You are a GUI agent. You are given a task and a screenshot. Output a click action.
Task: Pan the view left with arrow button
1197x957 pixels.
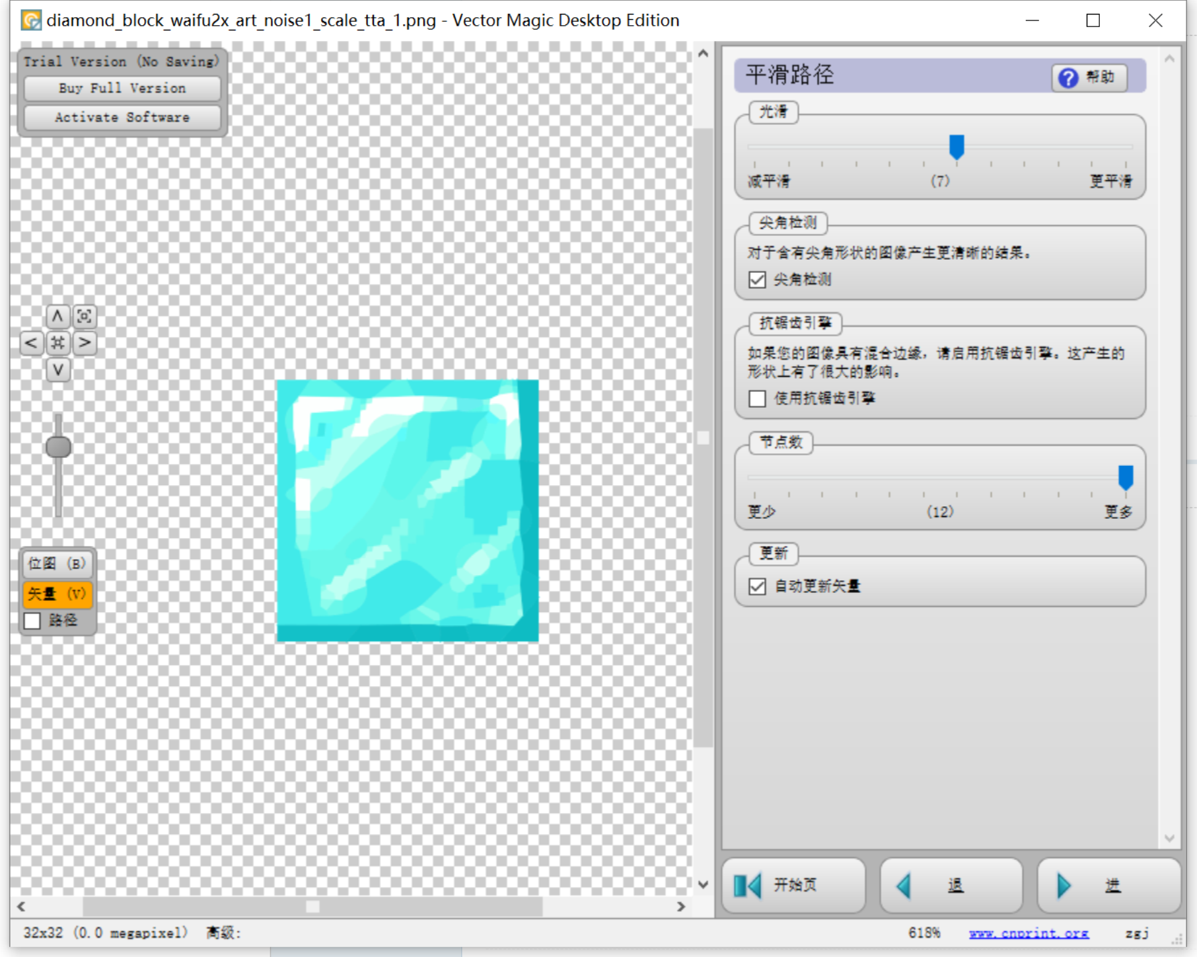(31, 343)
